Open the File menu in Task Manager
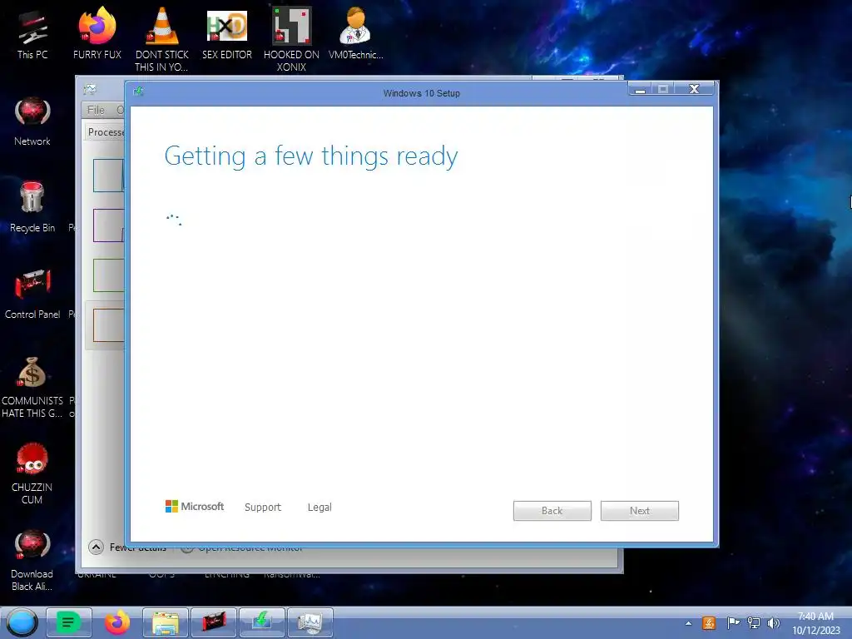 [97, 111]
